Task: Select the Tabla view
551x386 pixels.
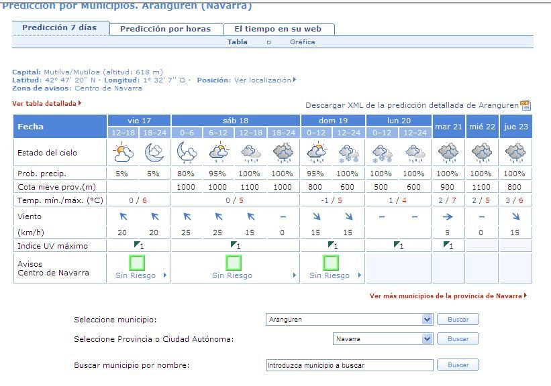Action: click(x=237, y=42)
